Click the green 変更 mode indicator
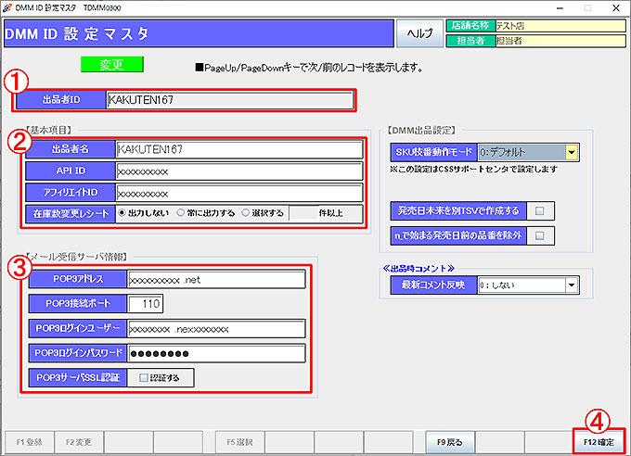This screenshot has height=456, width=631. coord(112,64)
